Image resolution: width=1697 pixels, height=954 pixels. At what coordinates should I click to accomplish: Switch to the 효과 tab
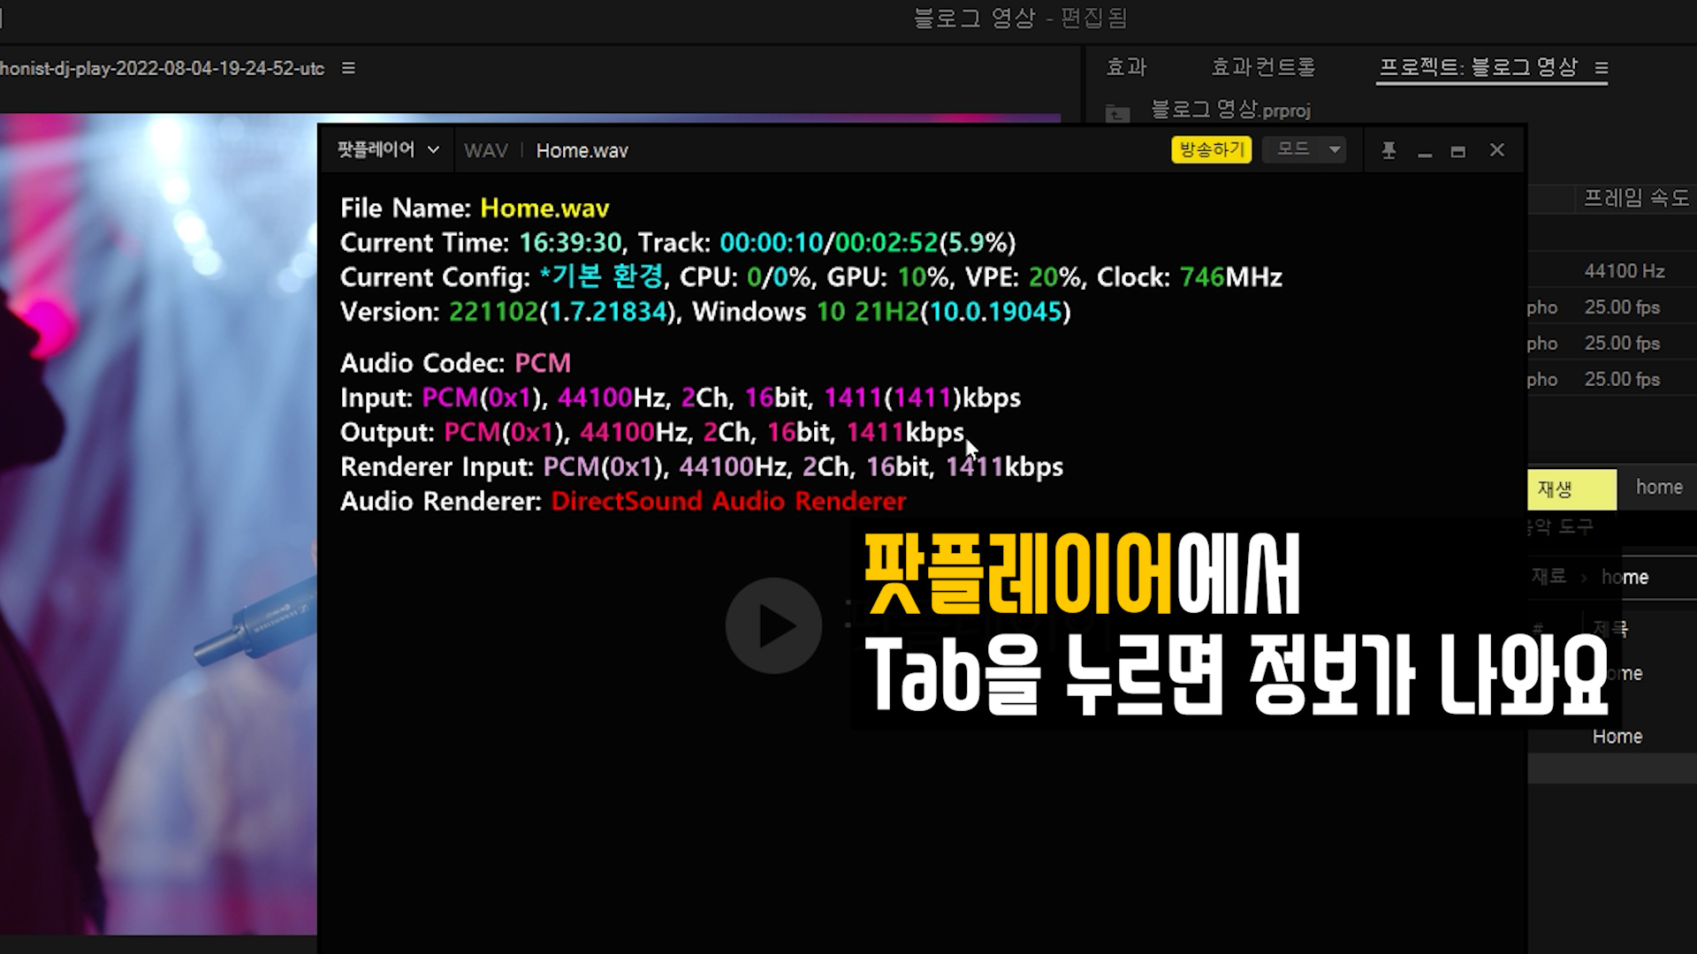click(1126, 67)
